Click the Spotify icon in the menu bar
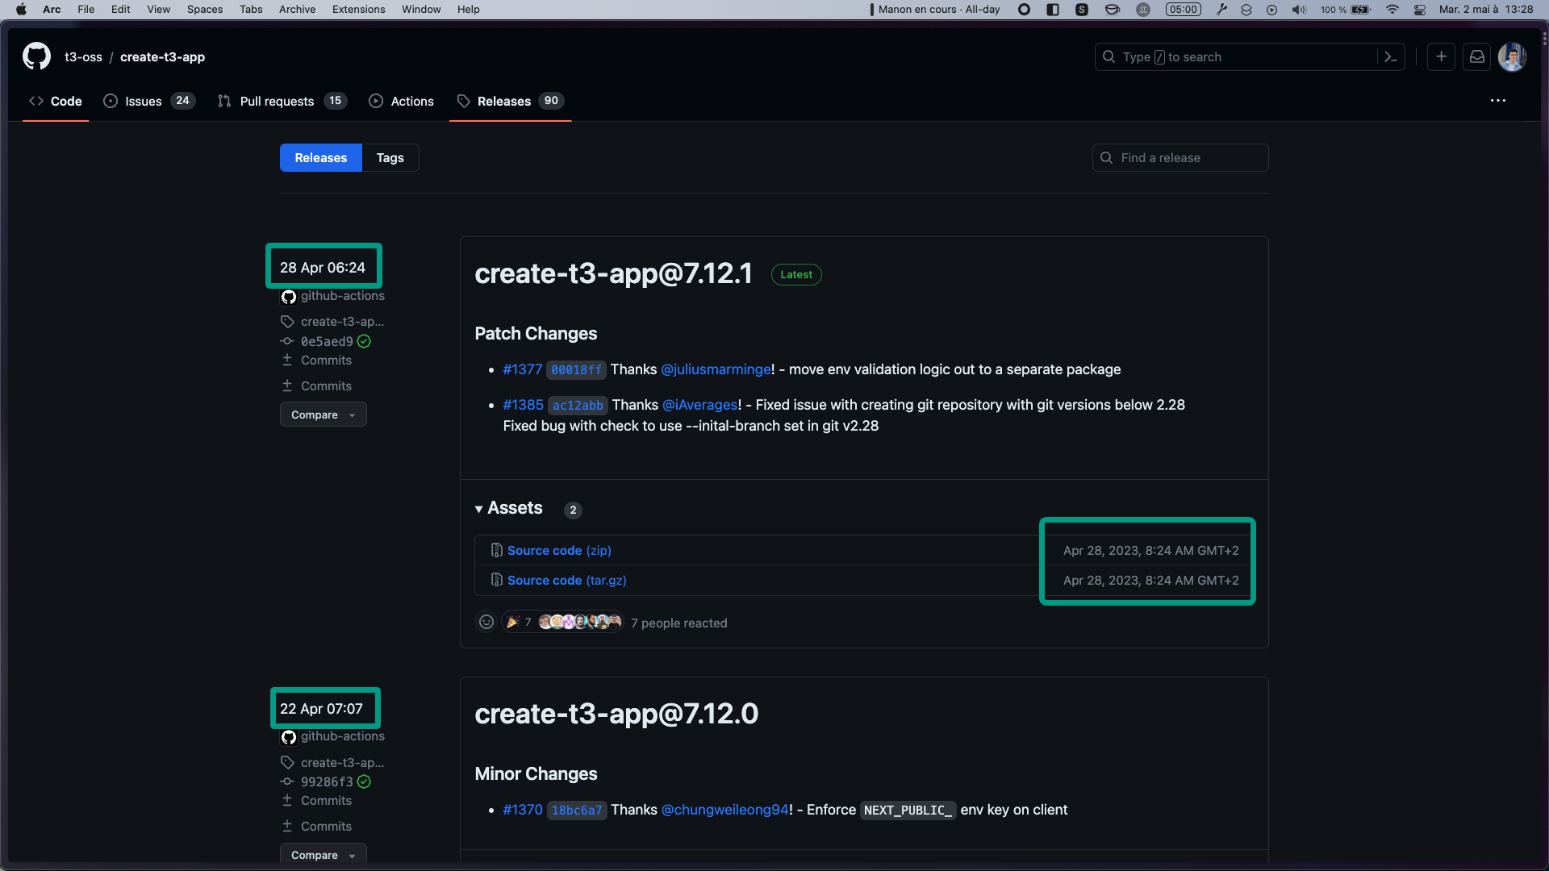Screen dimensions: 1549x871 point(1083,9)
